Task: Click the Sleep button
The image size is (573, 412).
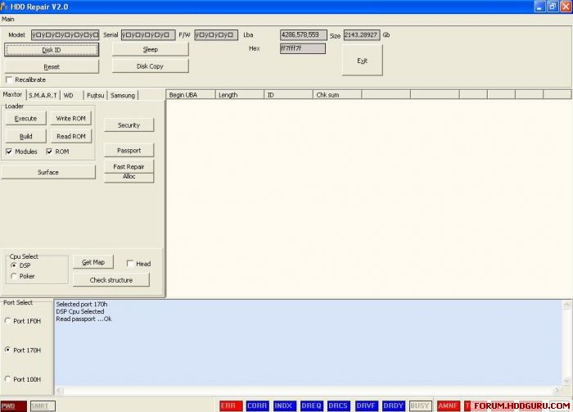Action: pyautogui.click(x=150, y=49)
